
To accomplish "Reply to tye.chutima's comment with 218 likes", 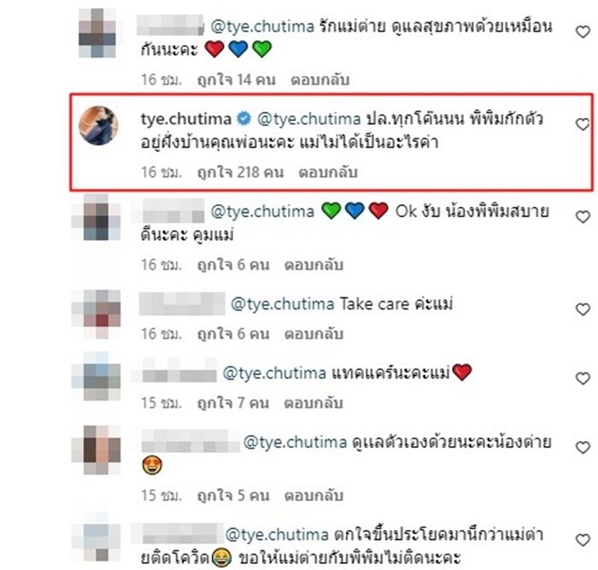I will (327, 173).
